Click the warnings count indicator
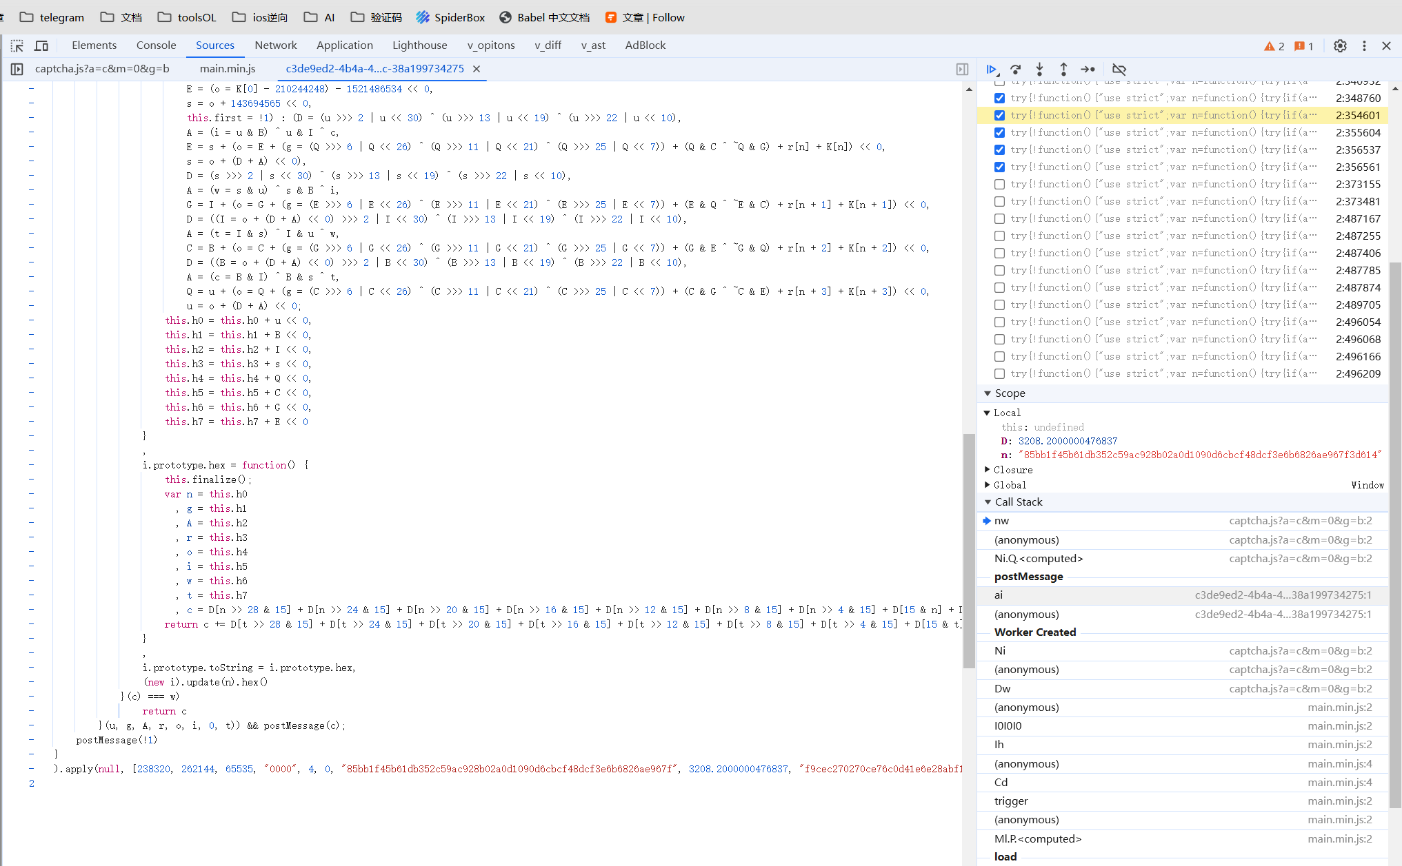Viewport: 1402px width, 866px height. pyautogui.click(x=1274, y=46)
